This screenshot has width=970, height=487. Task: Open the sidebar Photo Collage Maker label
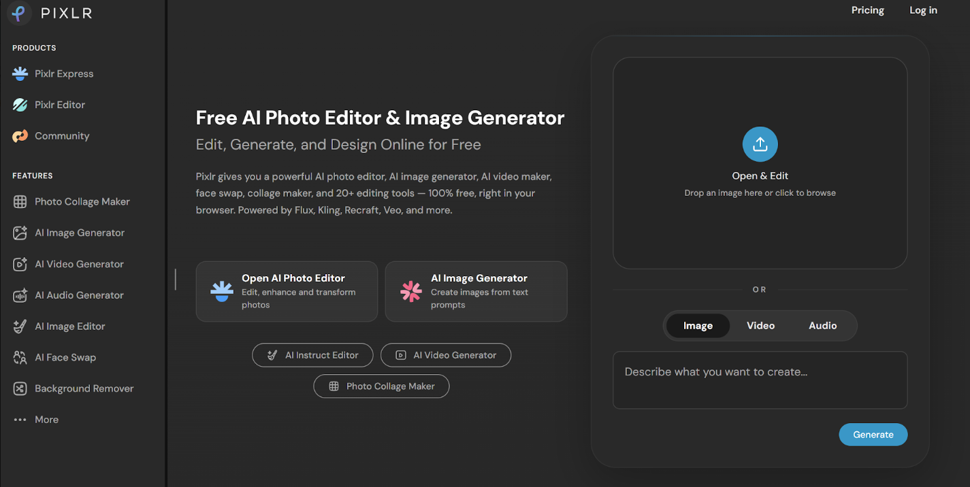(82, 201)
